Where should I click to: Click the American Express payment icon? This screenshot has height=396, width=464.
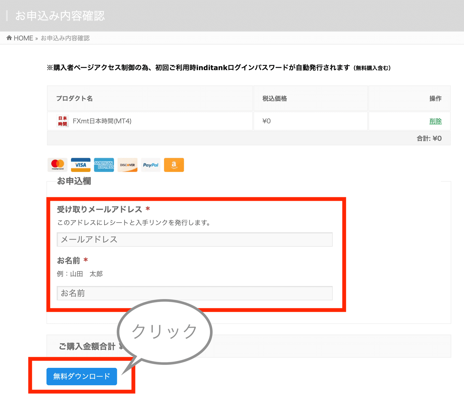pos(104,165)
